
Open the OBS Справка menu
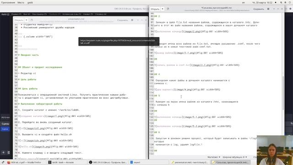(x=101, y=14)
